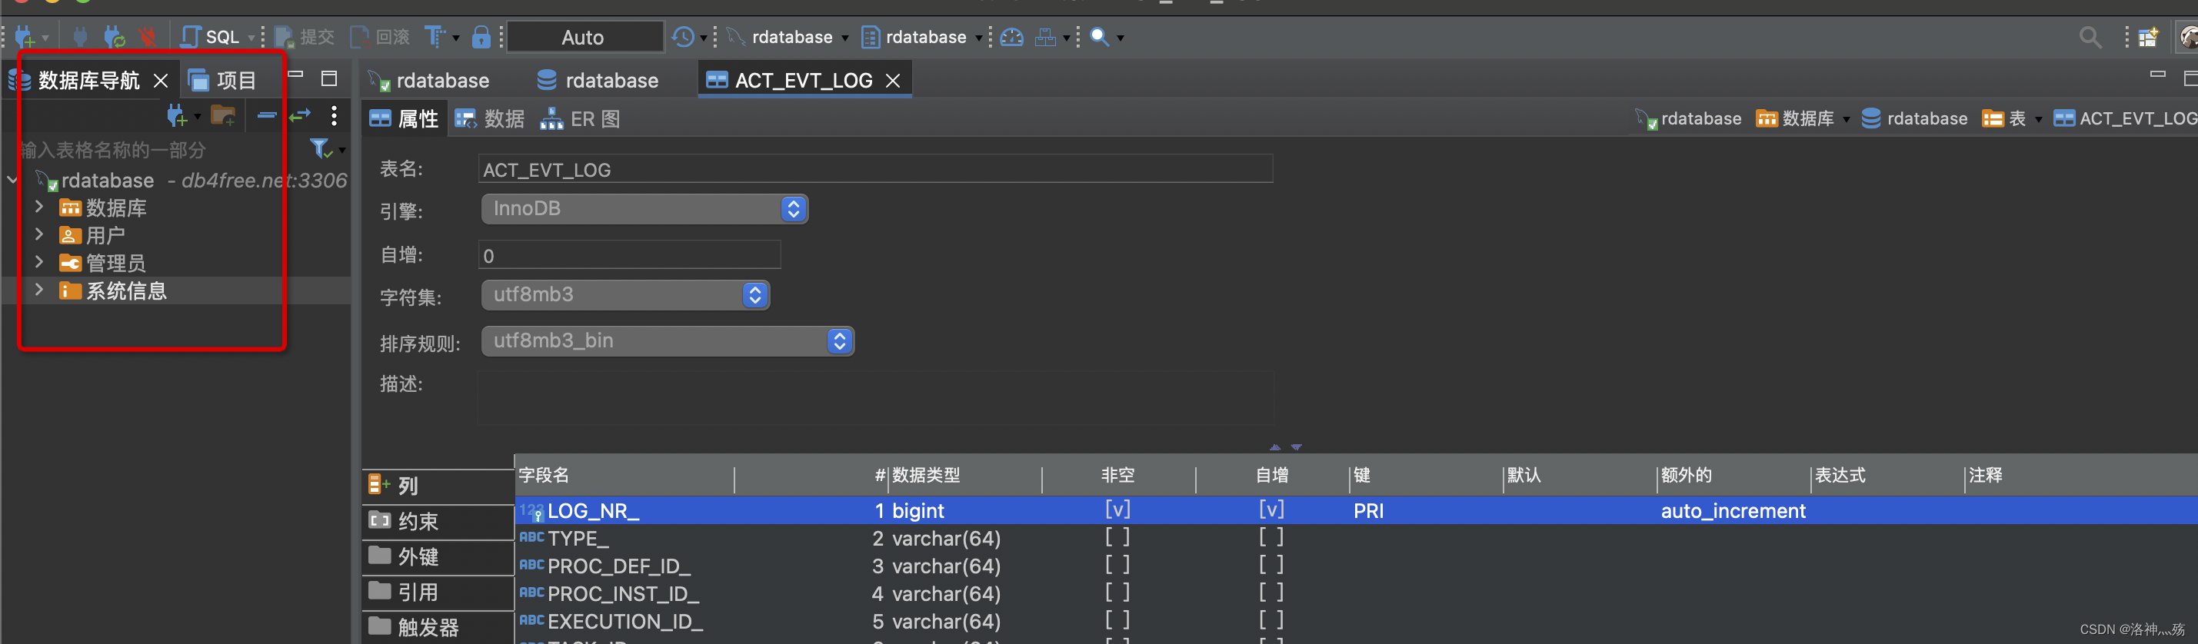This screenshot has height=644, width=2198.
Task: Open the 字符集 utf8mb3 dropdown
Action: coord(625,295)
